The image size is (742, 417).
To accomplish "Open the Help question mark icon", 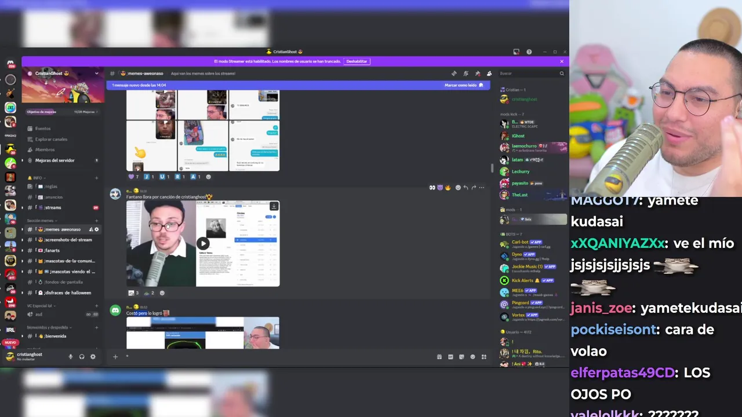I will pyautogui.click(x=529, y=52).
